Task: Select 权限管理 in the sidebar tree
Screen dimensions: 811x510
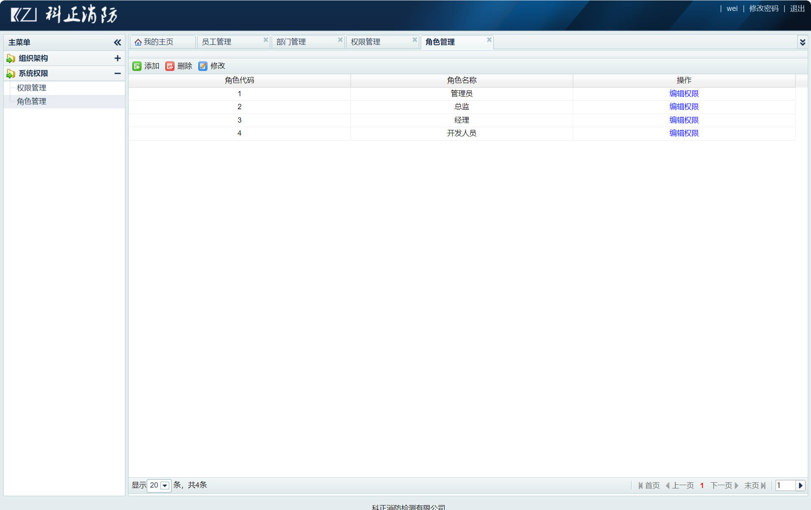Action: [x=31, y=88]
